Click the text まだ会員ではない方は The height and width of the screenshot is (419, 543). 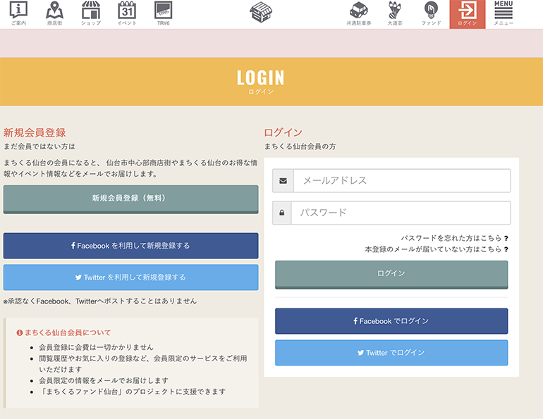(x=39, y=146)
